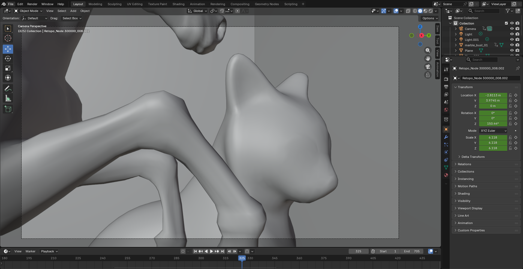Open the Modifiers wrench properties tab
523x269 pixels.
point(446,137)
